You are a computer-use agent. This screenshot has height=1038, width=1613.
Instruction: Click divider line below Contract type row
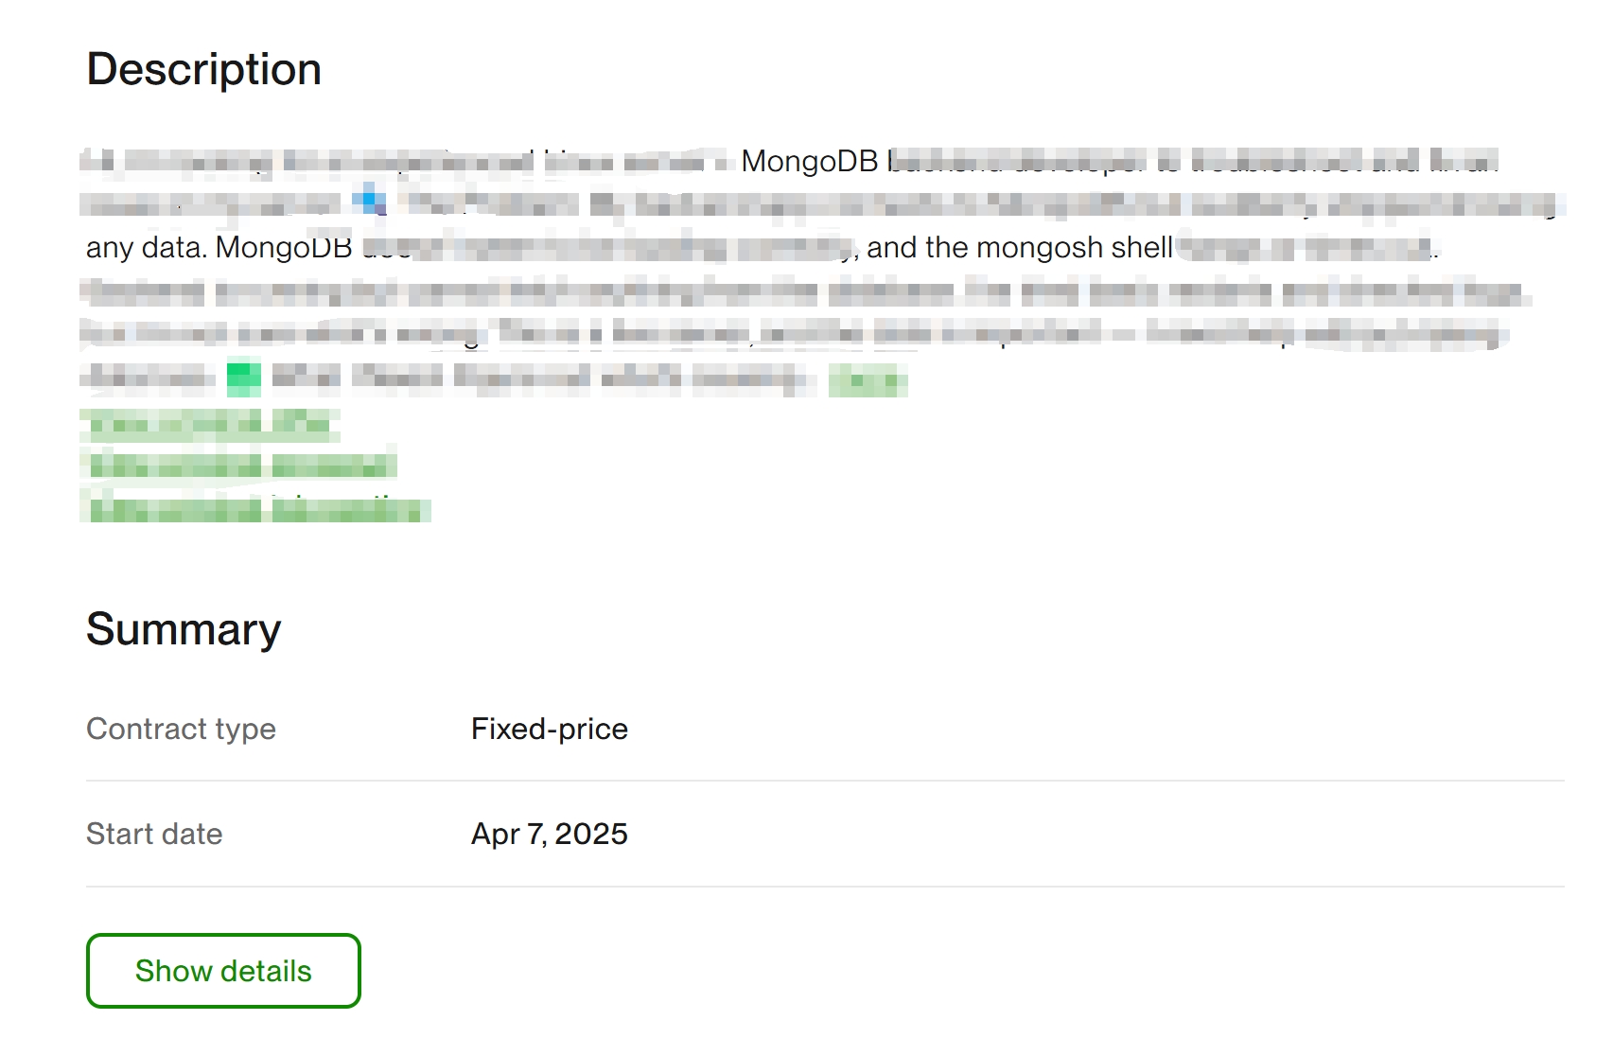click(x=823, y=781)
